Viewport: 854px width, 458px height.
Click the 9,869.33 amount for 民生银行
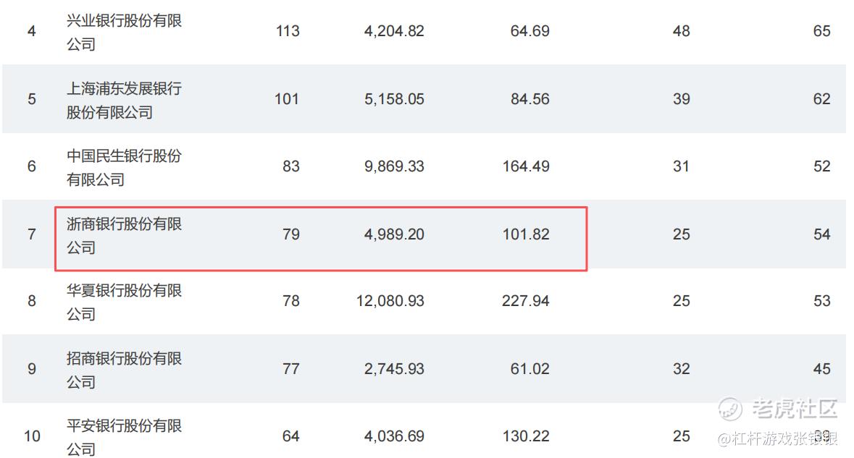click(394, 166)
